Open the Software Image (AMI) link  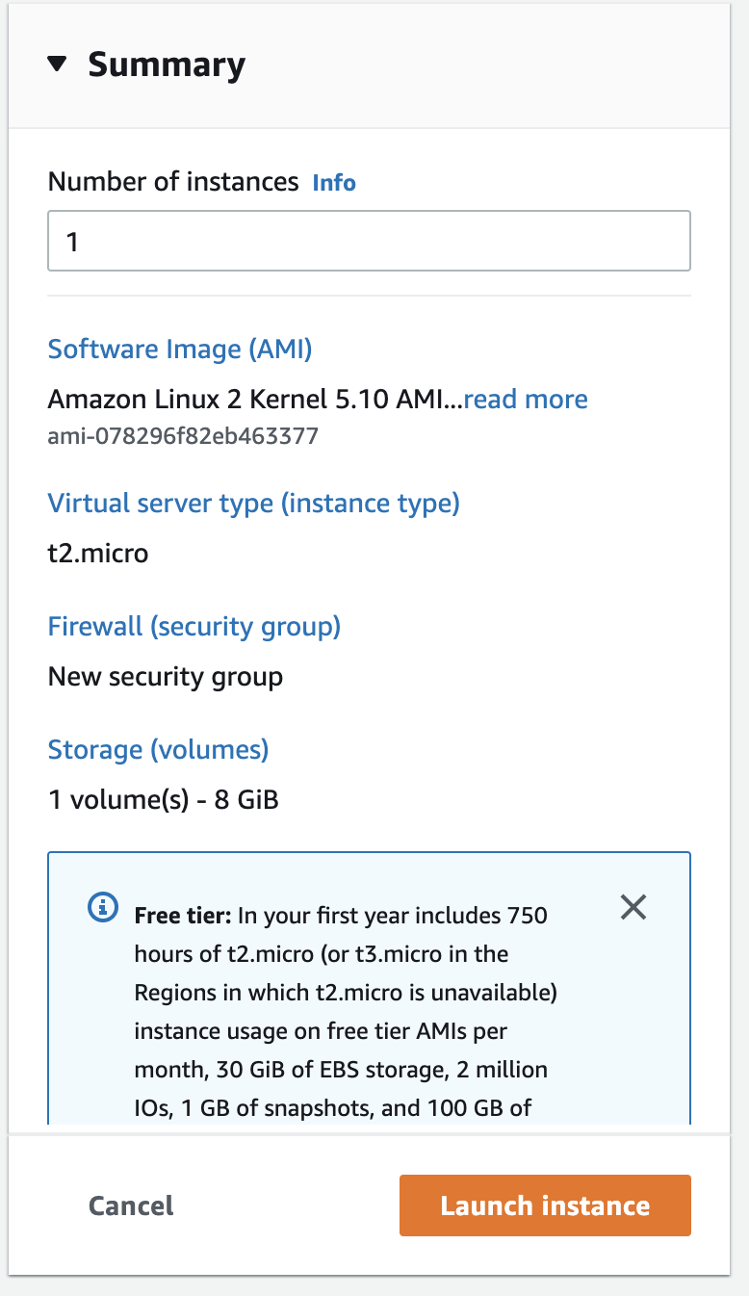pos(180,349)
